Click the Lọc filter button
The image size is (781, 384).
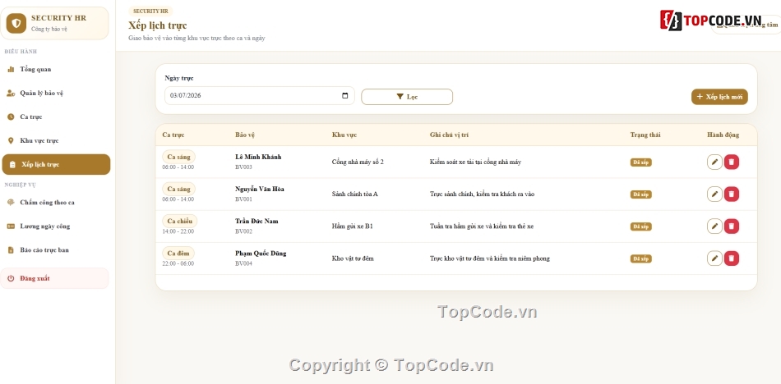(x=407, y=97)
